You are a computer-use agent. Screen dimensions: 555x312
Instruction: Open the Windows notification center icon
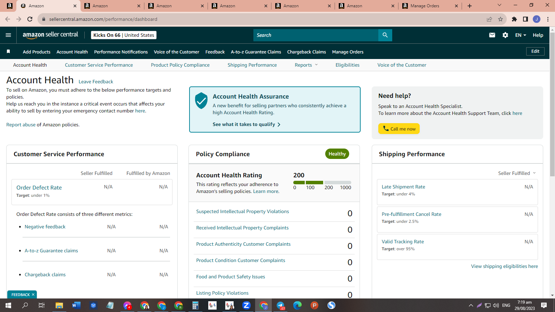[x=544, y=305]
